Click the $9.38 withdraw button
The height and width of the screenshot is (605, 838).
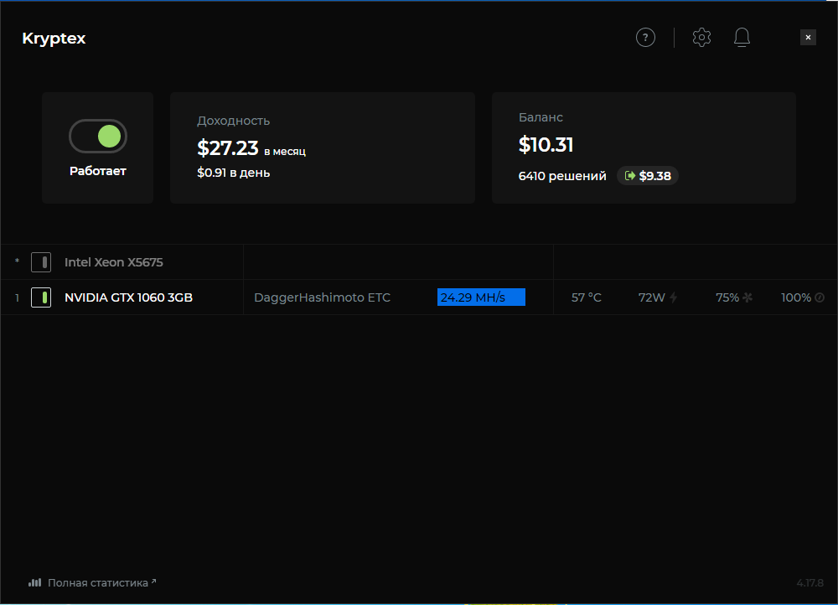[x=648, y=176]
